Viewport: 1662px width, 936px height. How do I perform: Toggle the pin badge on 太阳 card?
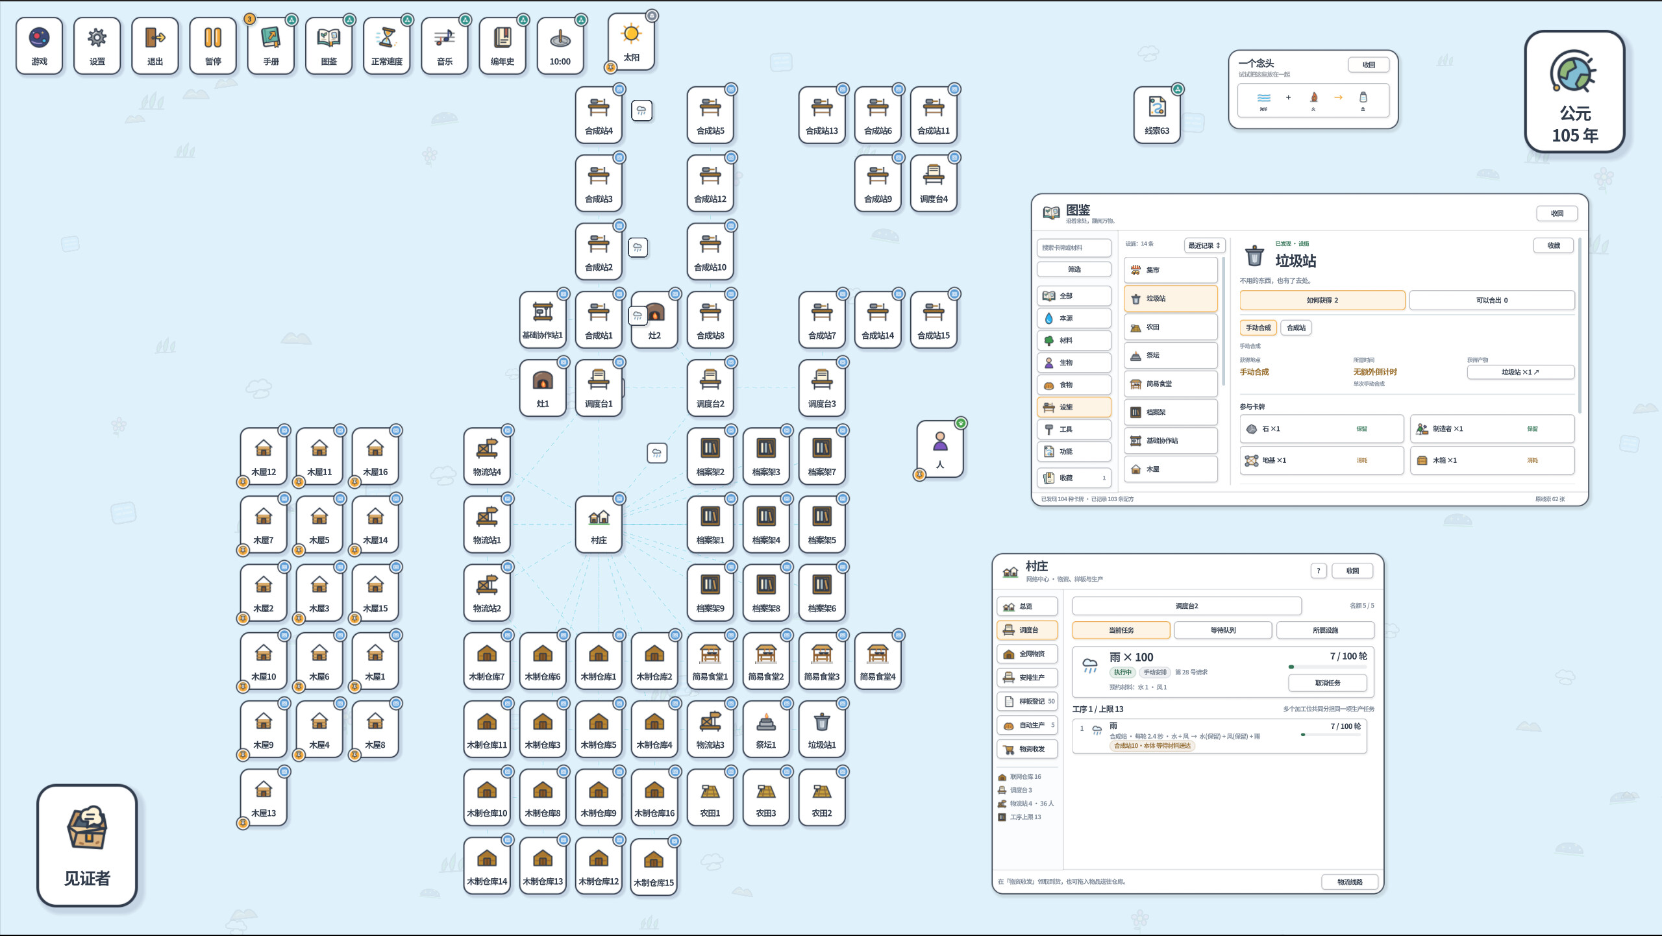pyautogui.click(x=610, y=67)
